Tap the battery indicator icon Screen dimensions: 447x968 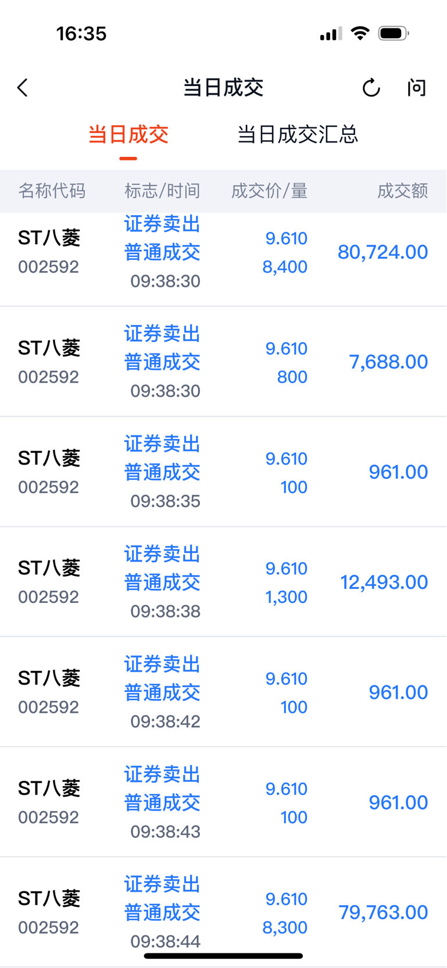(x=394, y=33)
